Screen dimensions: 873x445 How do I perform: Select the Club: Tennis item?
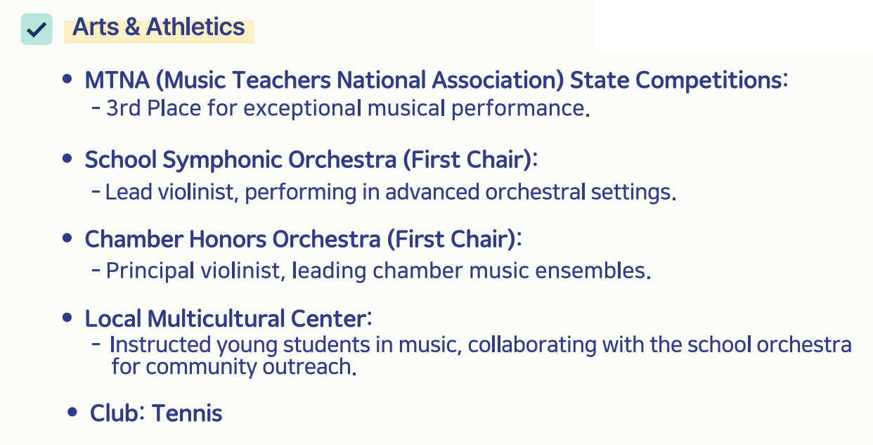(x=156, y=413)
